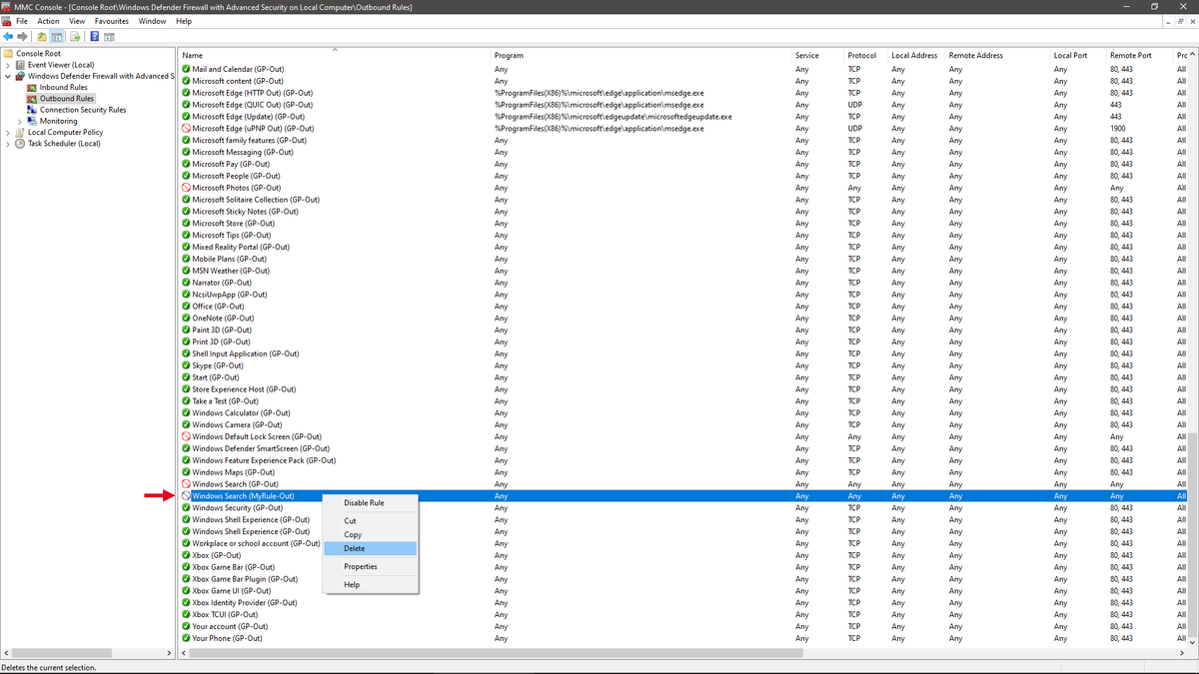This screenshot has width=1199, height=674.
Task: Click red block icon of Microsoft Edge (uPNP Out)
Action: (186, 129)
